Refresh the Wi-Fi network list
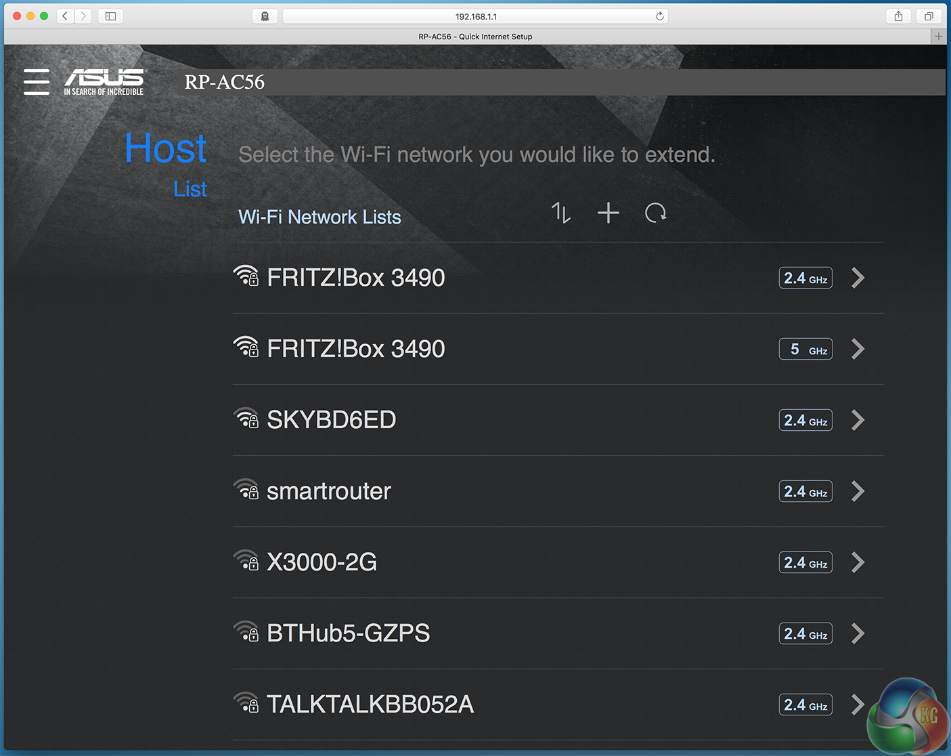The width and height of the screenshot is (951, 756). coord(655,213)
